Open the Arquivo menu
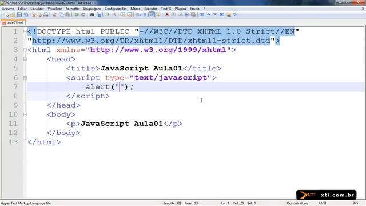This screenshot has height=206, width=366. [8, 9]
